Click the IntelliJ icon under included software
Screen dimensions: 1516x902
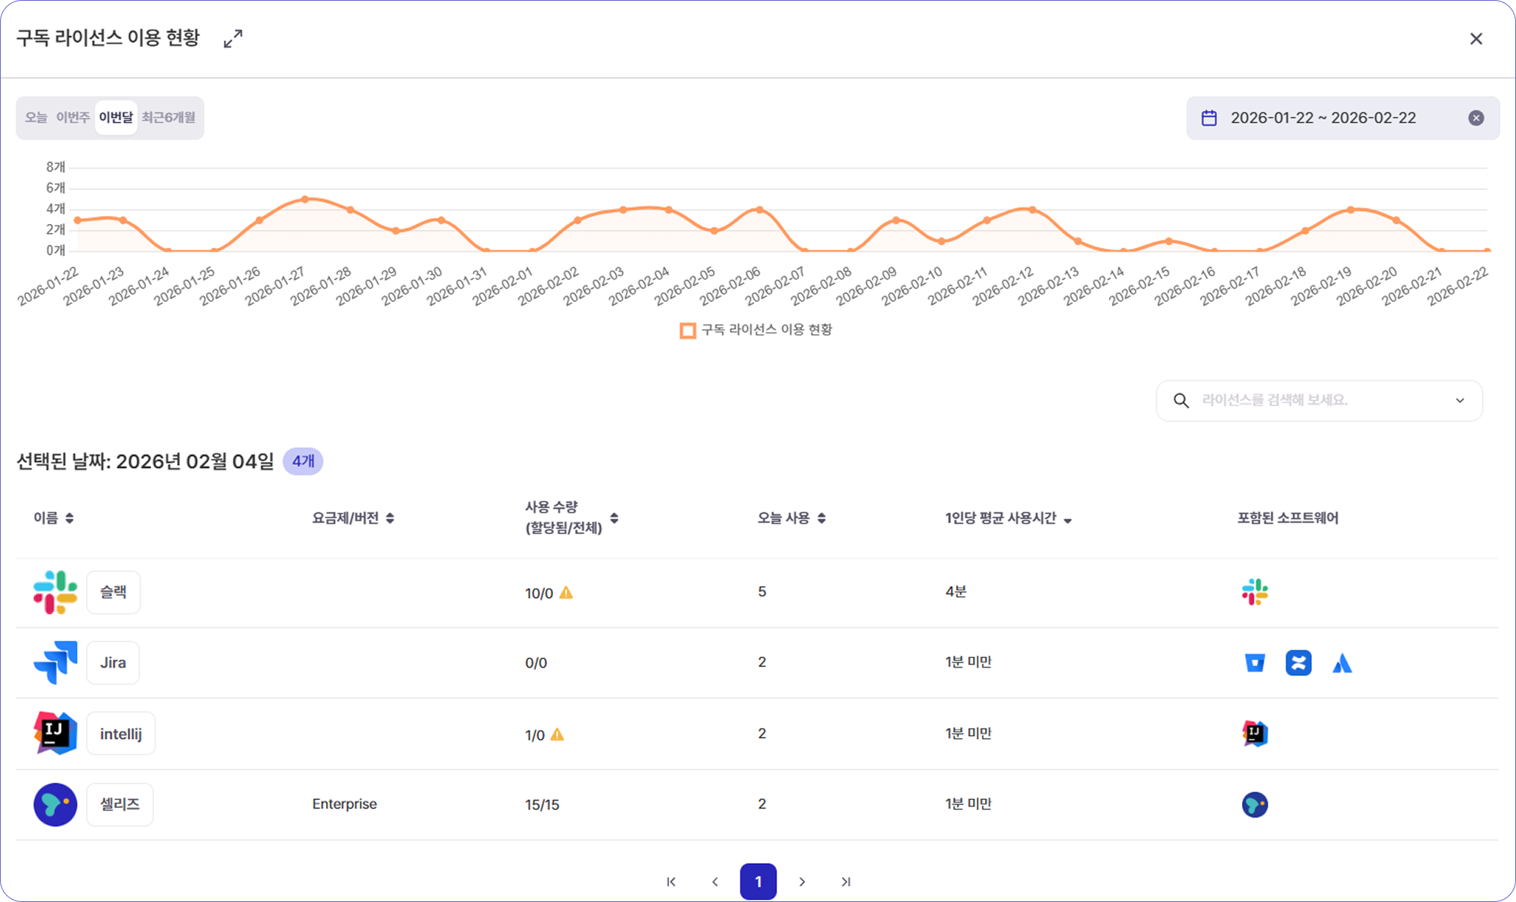[1255, 733]
